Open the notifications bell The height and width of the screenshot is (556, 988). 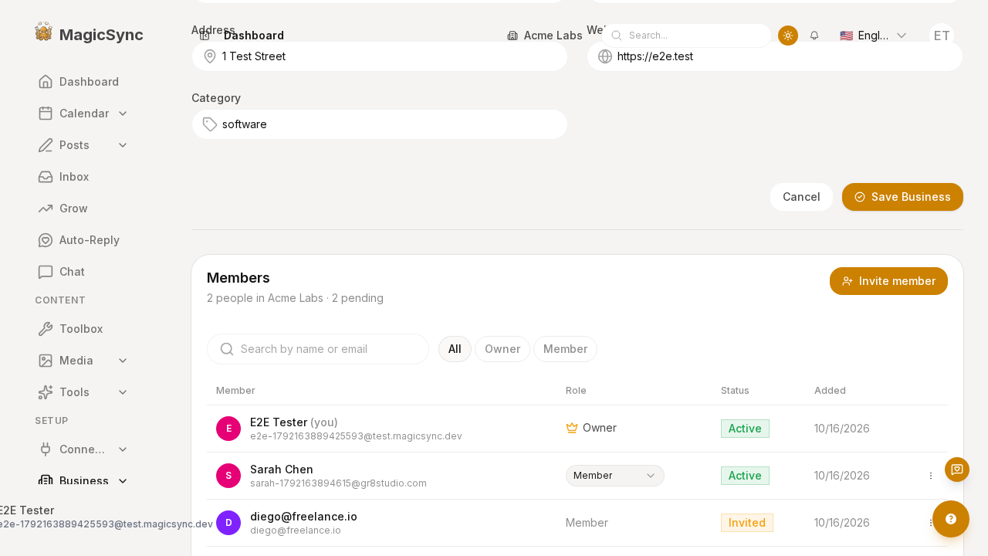click(814, 36)
